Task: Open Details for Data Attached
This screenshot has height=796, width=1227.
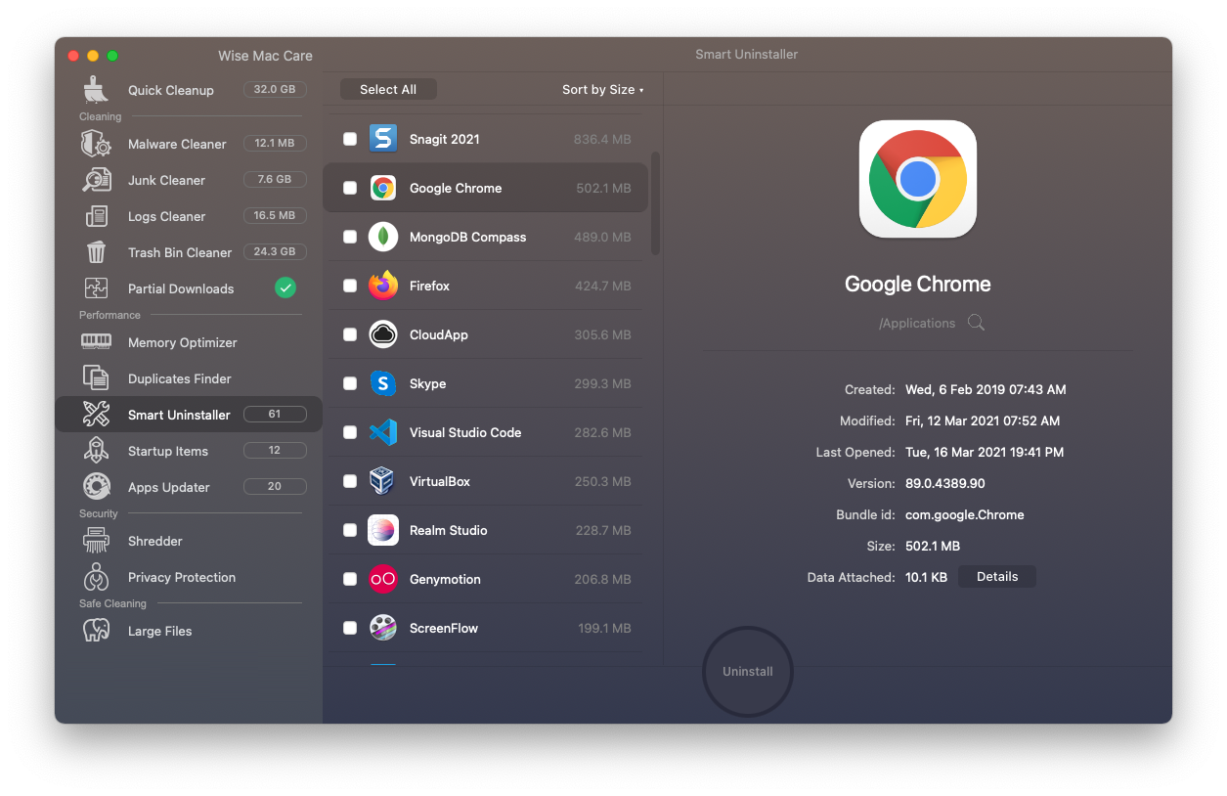Action: click(997, 577)
